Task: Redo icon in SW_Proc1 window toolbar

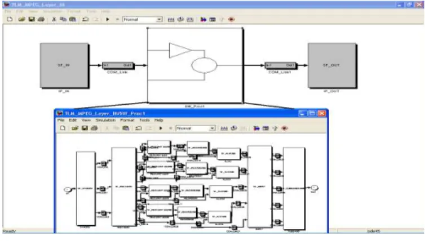Action: pyautogui.click(x=149, y=128)
